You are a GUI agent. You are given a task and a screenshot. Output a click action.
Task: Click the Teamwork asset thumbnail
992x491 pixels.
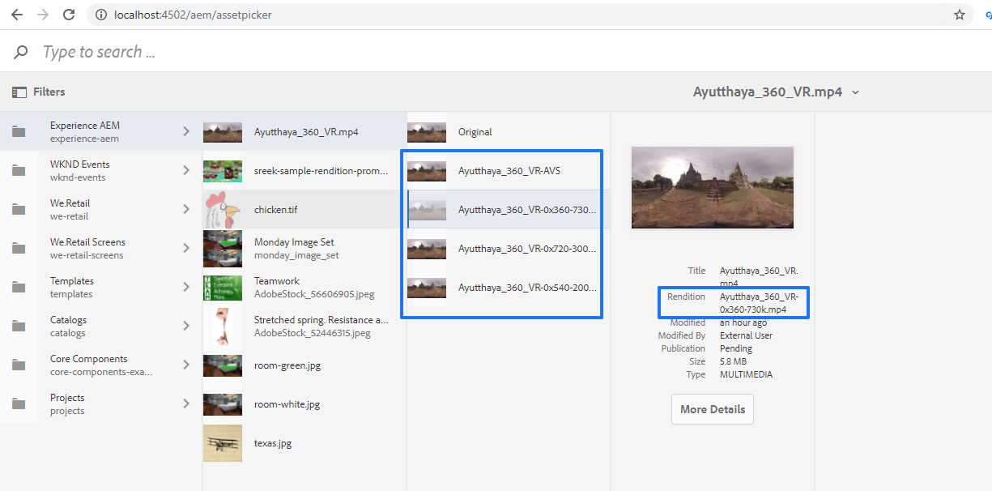coord(223,288)
